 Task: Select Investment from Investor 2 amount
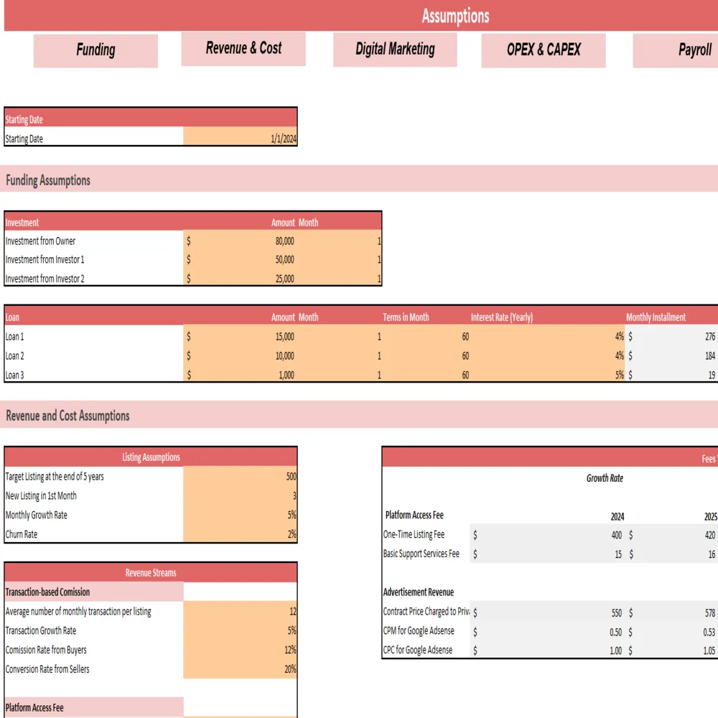click(x=240, y=279)
